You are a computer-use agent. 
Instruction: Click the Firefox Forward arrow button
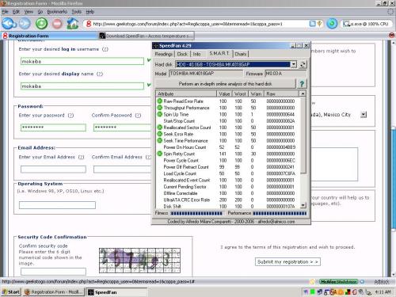25,24
